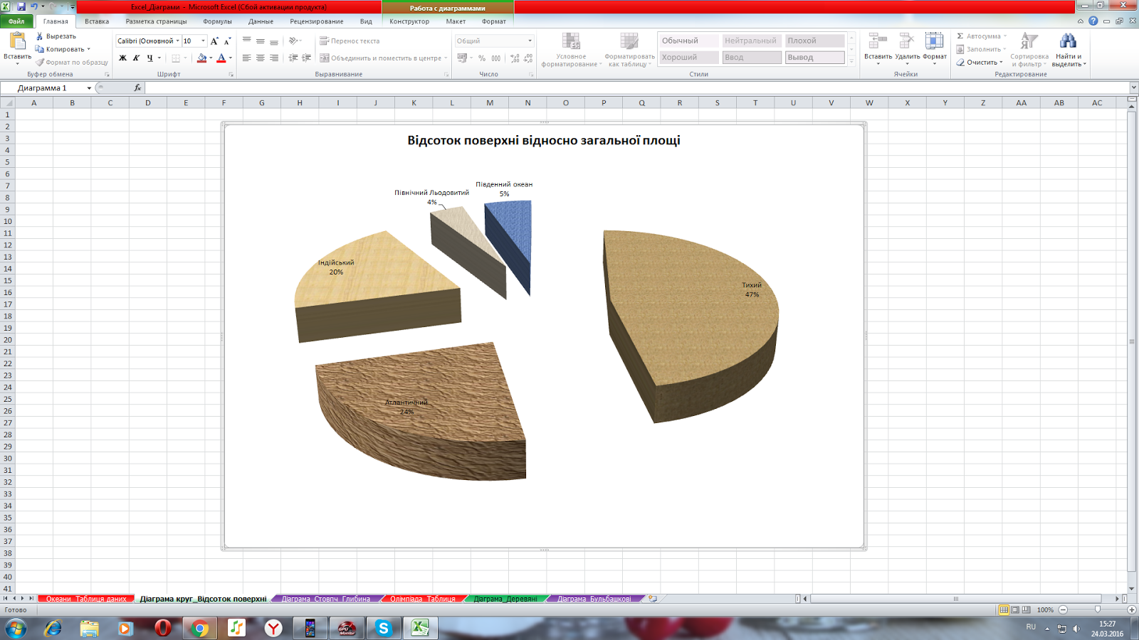Open the number format dropdown (Общий)
This screenshot has width=1139, height=640.
point(530,41)
